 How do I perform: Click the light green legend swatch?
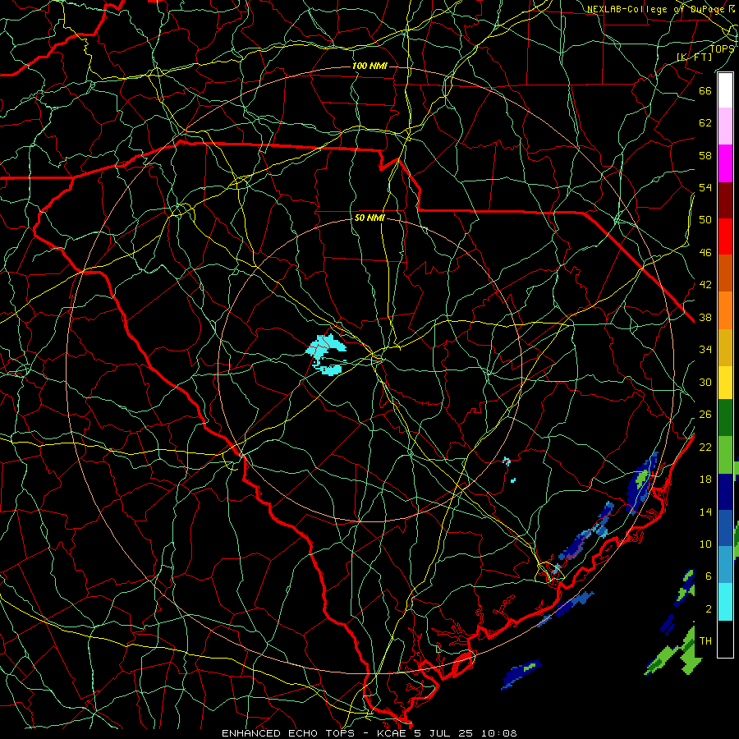725,455
